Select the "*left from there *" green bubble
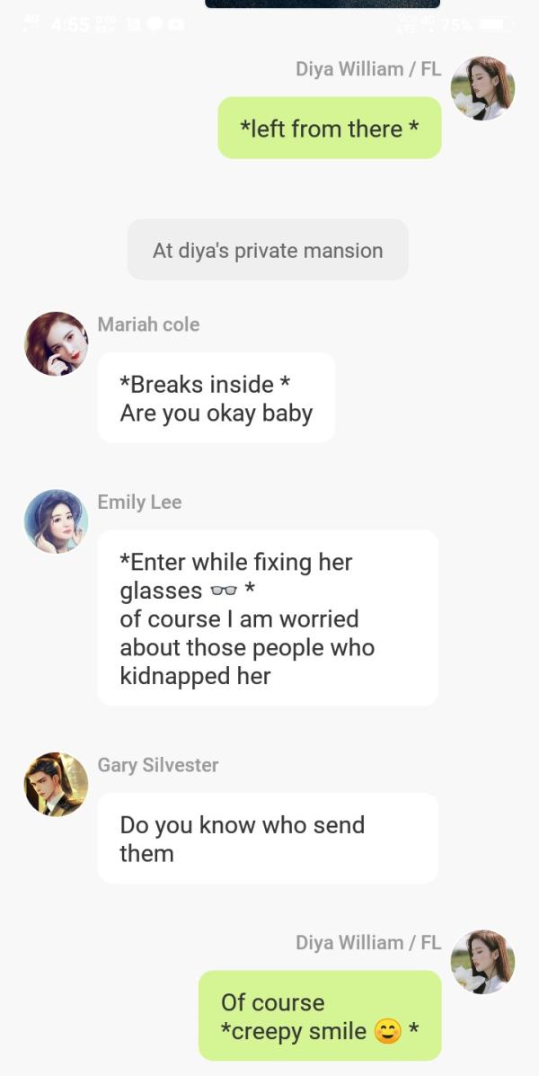 tap(330, 129)
